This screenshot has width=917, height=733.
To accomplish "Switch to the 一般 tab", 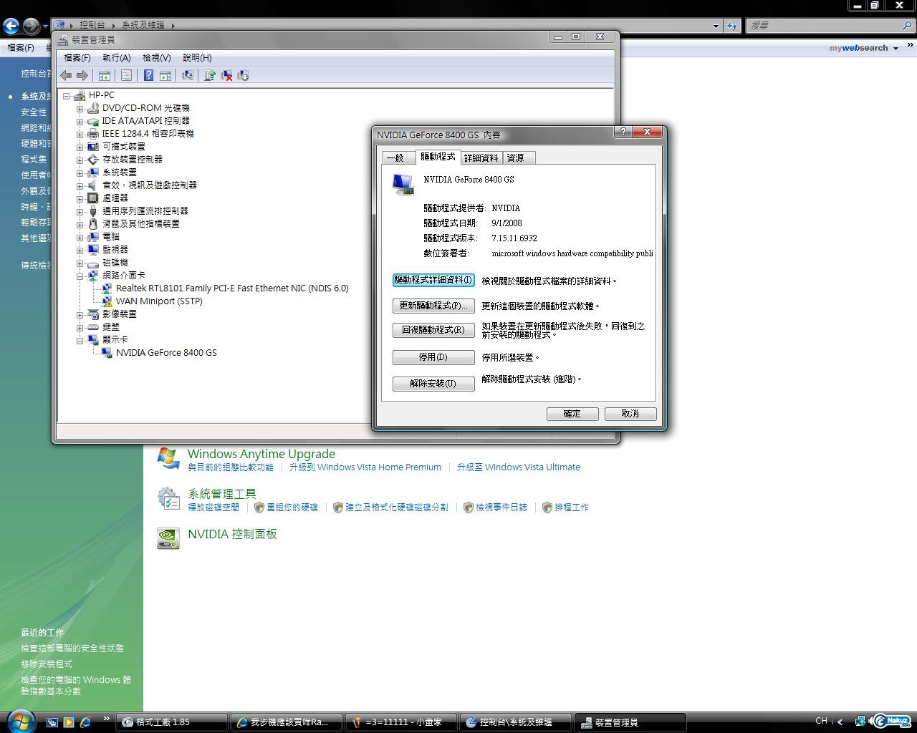I will tap(395, 157).
